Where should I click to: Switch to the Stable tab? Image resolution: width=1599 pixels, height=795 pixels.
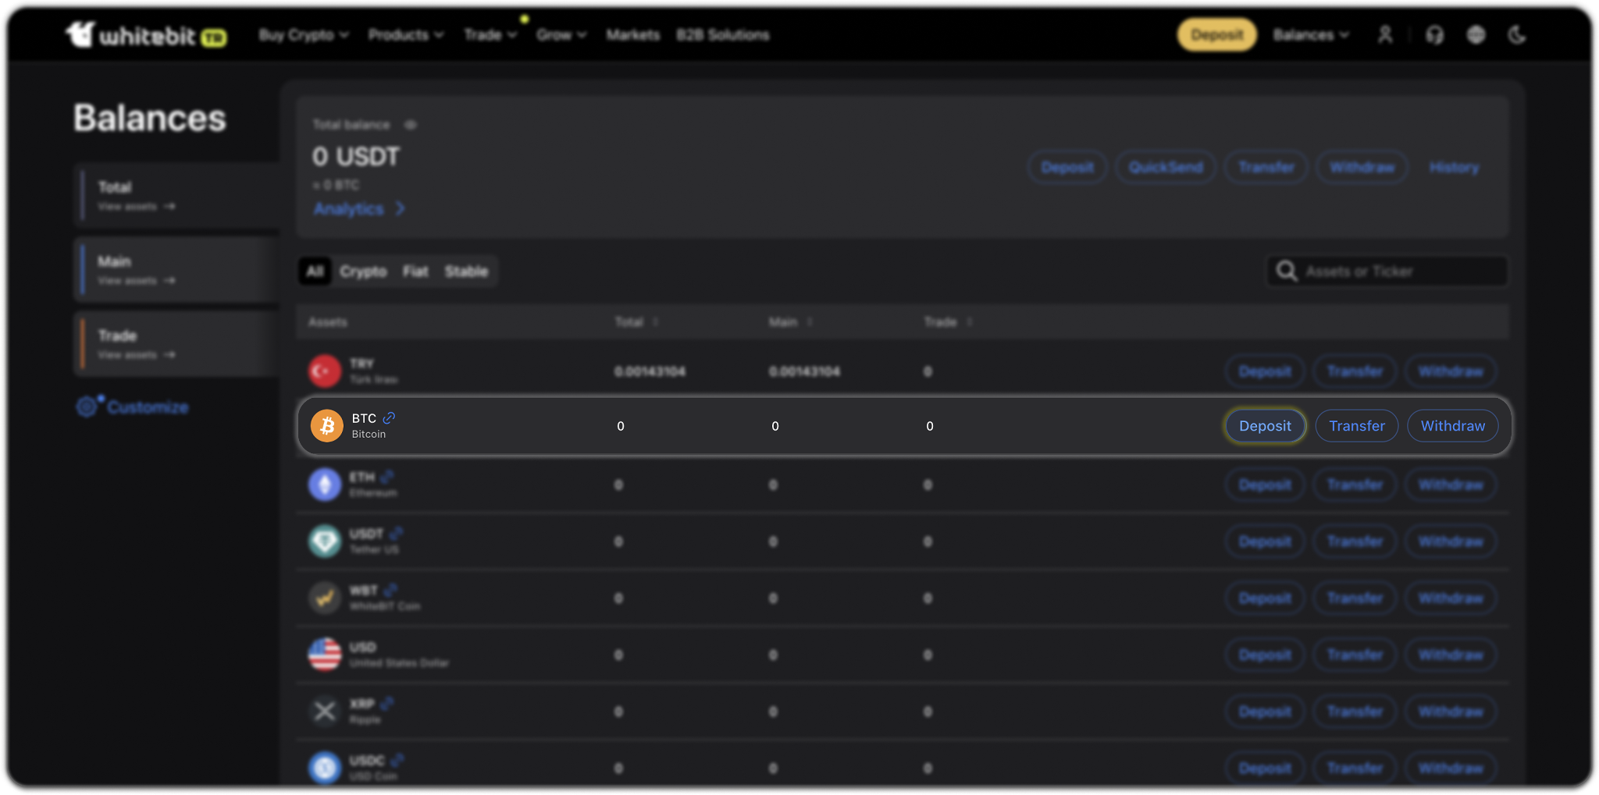[x=466, y=272]
